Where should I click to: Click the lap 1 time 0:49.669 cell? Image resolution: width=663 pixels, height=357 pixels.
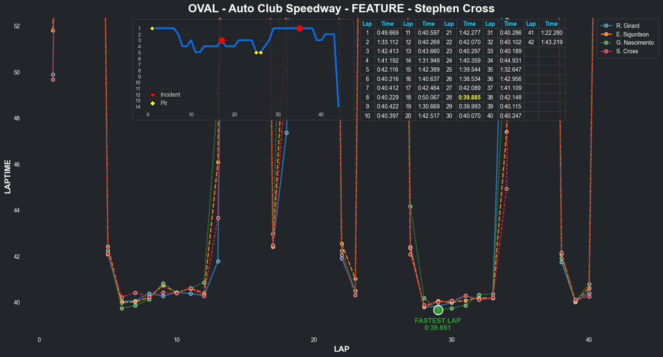coord(388,33)
